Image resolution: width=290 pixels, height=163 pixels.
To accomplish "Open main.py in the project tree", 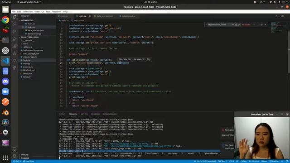I will point(27,63).
